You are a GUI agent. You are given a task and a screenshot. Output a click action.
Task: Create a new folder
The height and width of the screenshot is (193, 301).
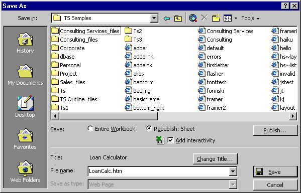216,18
